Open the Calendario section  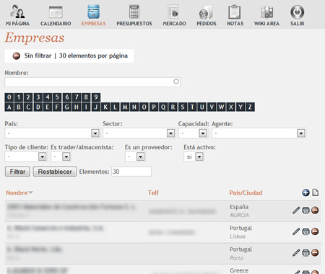56,15
